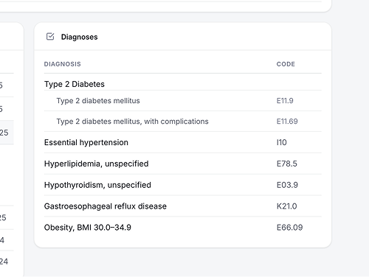Click code K21.0
The image size is (369, 277).
pos(286,206)
